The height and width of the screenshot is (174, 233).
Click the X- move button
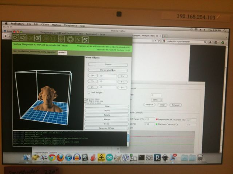coord(93,76)
